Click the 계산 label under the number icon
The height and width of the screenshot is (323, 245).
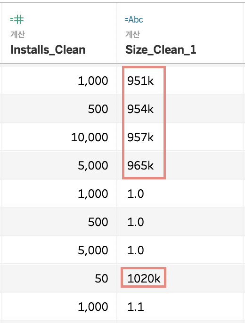point(18,34)
